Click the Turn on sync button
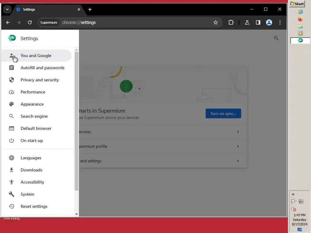This screenshot has height=233, width=311. coord(223,113)
